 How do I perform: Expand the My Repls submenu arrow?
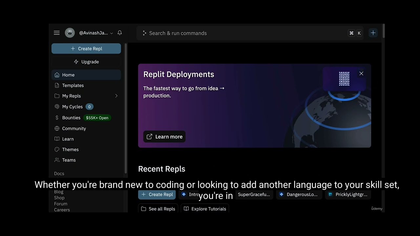click(116, 96)
